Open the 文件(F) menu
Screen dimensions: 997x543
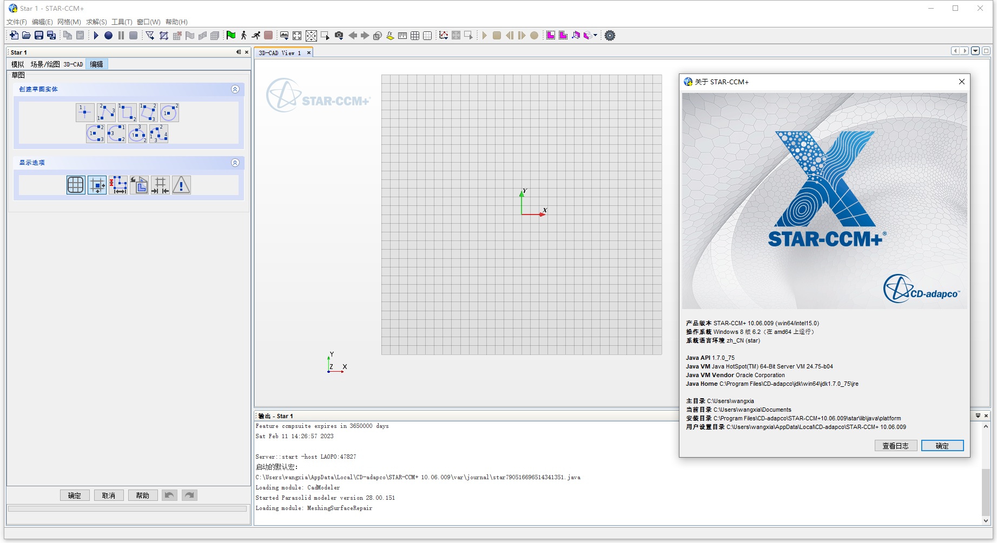click(17, 22)
